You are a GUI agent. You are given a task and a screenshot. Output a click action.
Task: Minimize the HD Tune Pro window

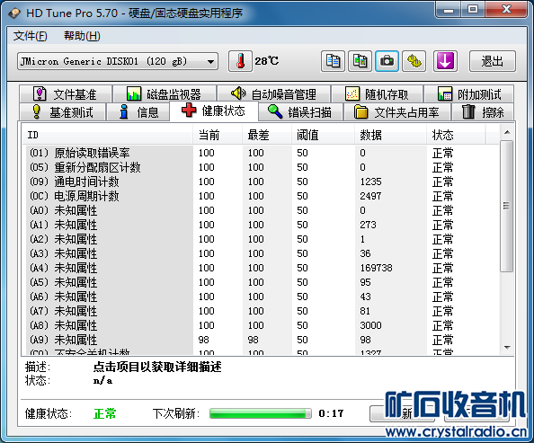pos(449,10)
